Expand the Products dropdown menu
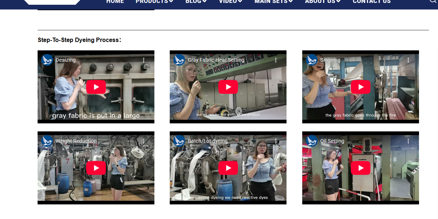438x219 pixels. click(154, 2)
